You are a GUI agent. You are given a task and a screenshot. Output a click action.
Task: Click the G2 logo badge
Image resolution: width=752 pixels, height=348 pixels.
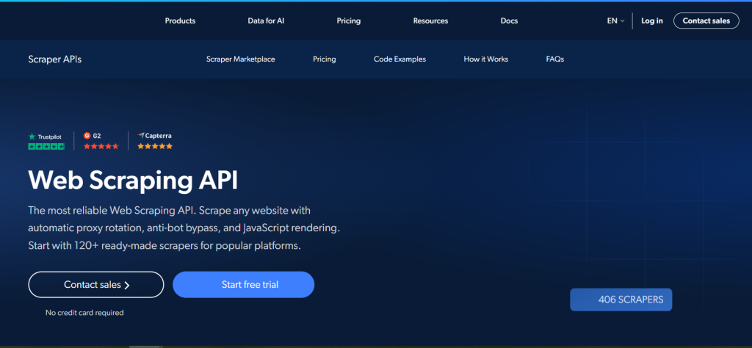(87, 136)
